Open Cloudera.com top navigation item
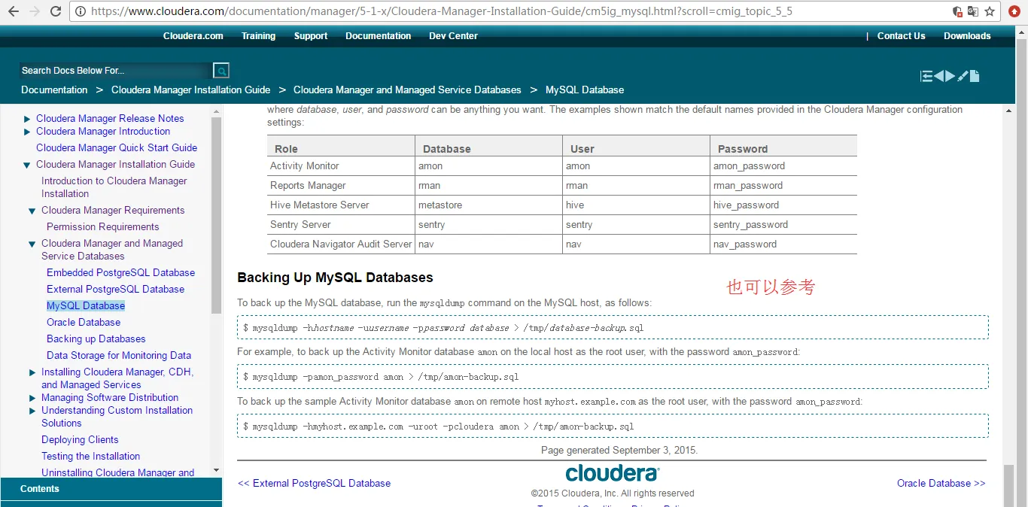Screen dimensions: 1028x507 pos(193,35)
